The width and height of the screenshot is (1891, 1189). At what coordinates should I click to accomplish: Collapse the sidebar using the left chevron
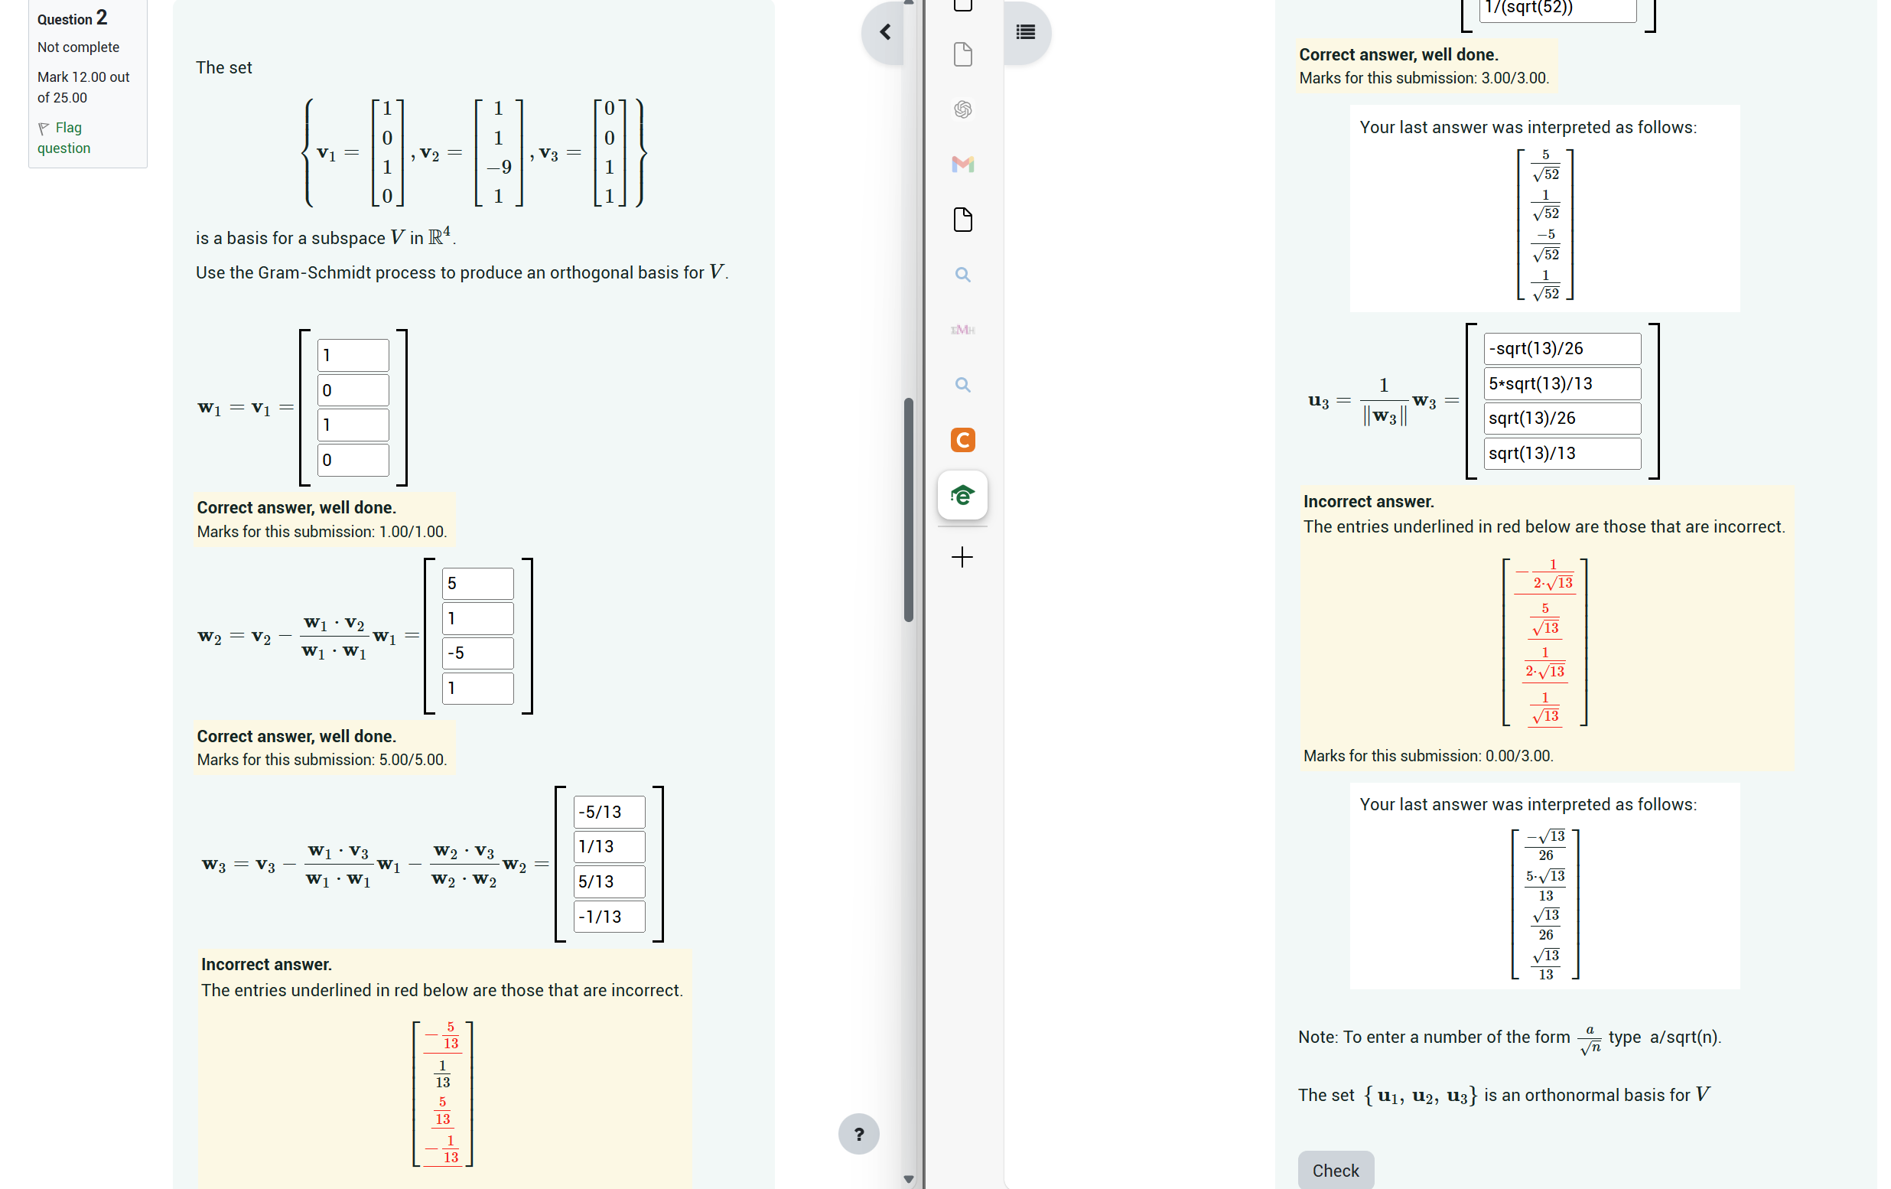886,32
